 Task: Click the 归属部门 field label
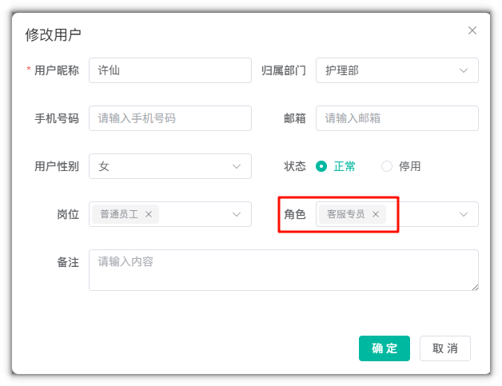284,70
